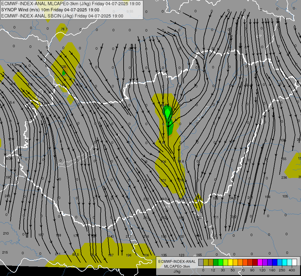Click the map value '88.5'

pyautogui.click(x=75, y=255)
